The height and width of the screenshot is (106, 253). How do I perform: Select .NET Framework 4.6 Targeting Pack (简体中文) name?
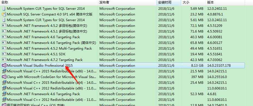pyautogui.click(x=51, y=43)
